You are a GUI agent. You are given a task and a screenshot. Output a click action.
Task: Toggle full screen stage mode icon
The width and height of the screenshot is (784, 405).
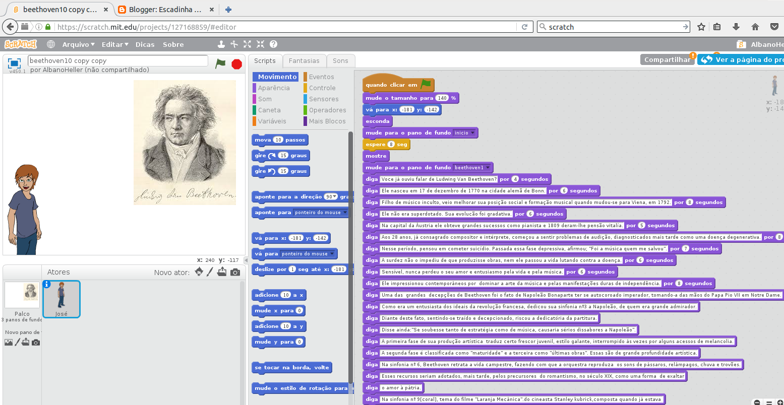pos(15,63)
